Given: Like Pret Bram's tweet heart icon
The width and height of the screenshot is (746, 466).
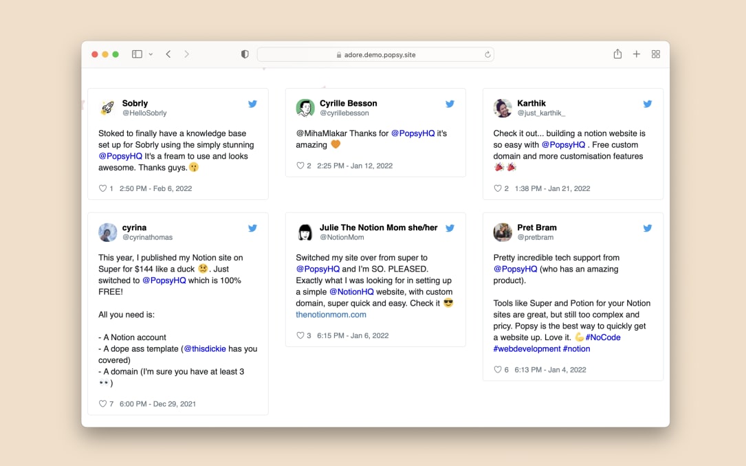Looking at the screenshot, I should 497,370.
